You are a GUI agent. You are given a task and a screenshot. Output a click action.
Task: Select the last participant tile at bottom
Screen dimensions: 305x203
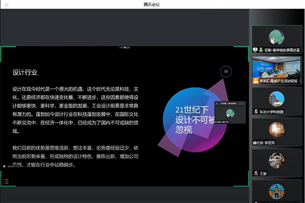tap(277, 192)
